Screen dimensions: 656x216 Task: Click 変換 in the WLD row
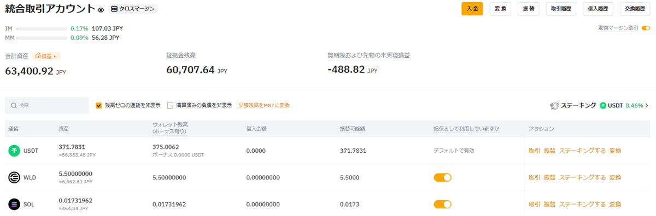coord(615,177)
